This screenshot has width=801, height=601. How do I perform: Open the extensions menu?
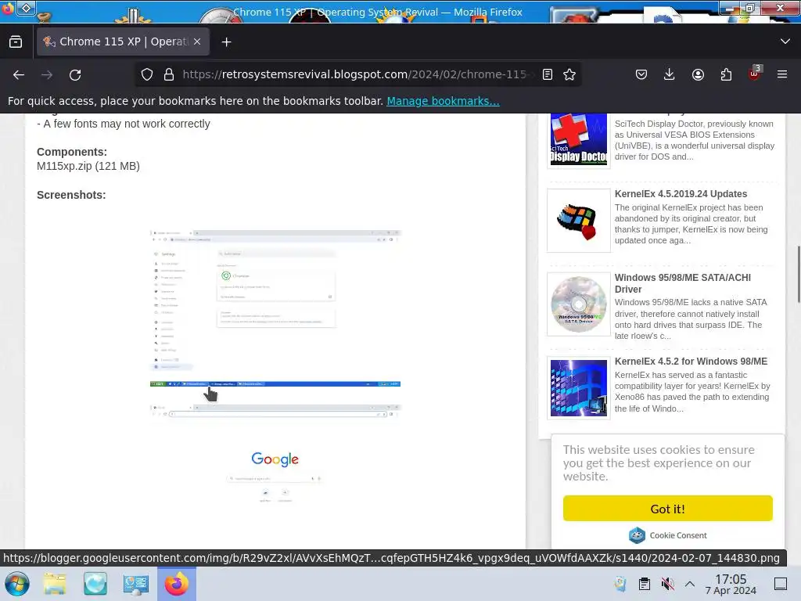pyautogui.click(x=726, y=74)
